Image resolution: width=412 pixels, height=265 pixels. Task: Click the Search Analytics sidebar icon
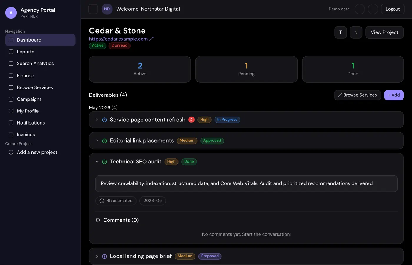point(11,64)
